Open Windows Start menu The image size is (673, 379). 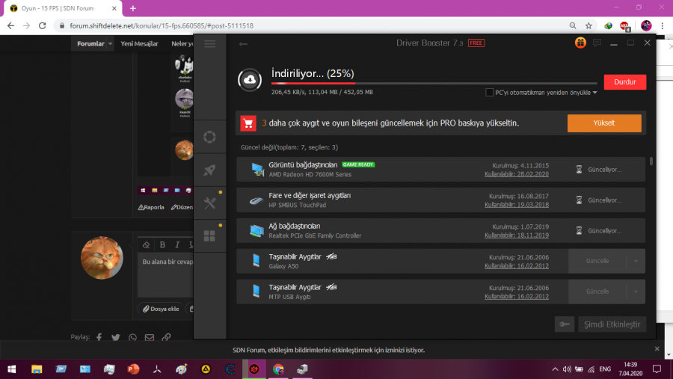11,369
